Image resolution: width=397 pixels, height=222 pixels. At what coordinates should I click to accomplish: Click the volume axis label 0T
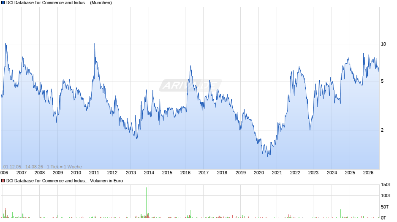pos(383,218)
